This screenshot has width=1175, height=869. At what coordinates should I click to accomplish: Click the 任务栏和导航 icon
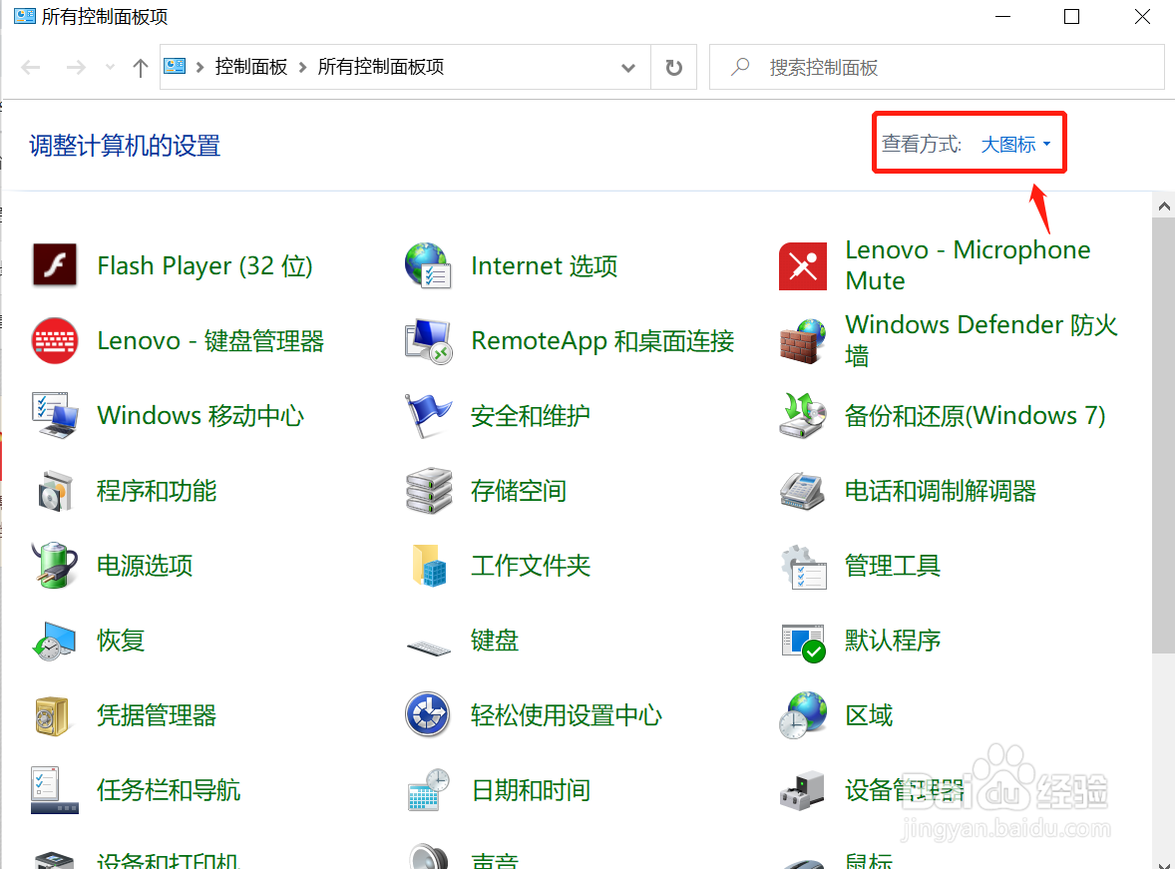(55, 790)
